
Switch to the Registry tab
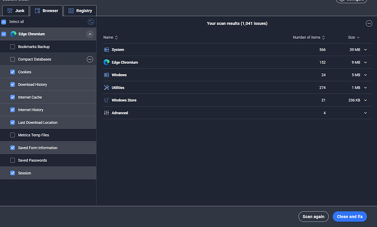coord(80,10)
